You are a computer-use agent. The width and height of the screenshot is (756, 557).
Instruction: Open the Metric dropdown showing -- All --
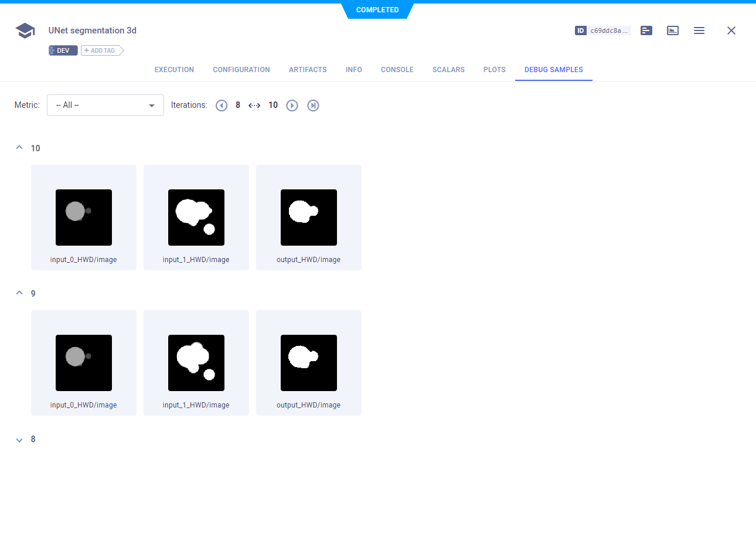click(x=105, y=105)
